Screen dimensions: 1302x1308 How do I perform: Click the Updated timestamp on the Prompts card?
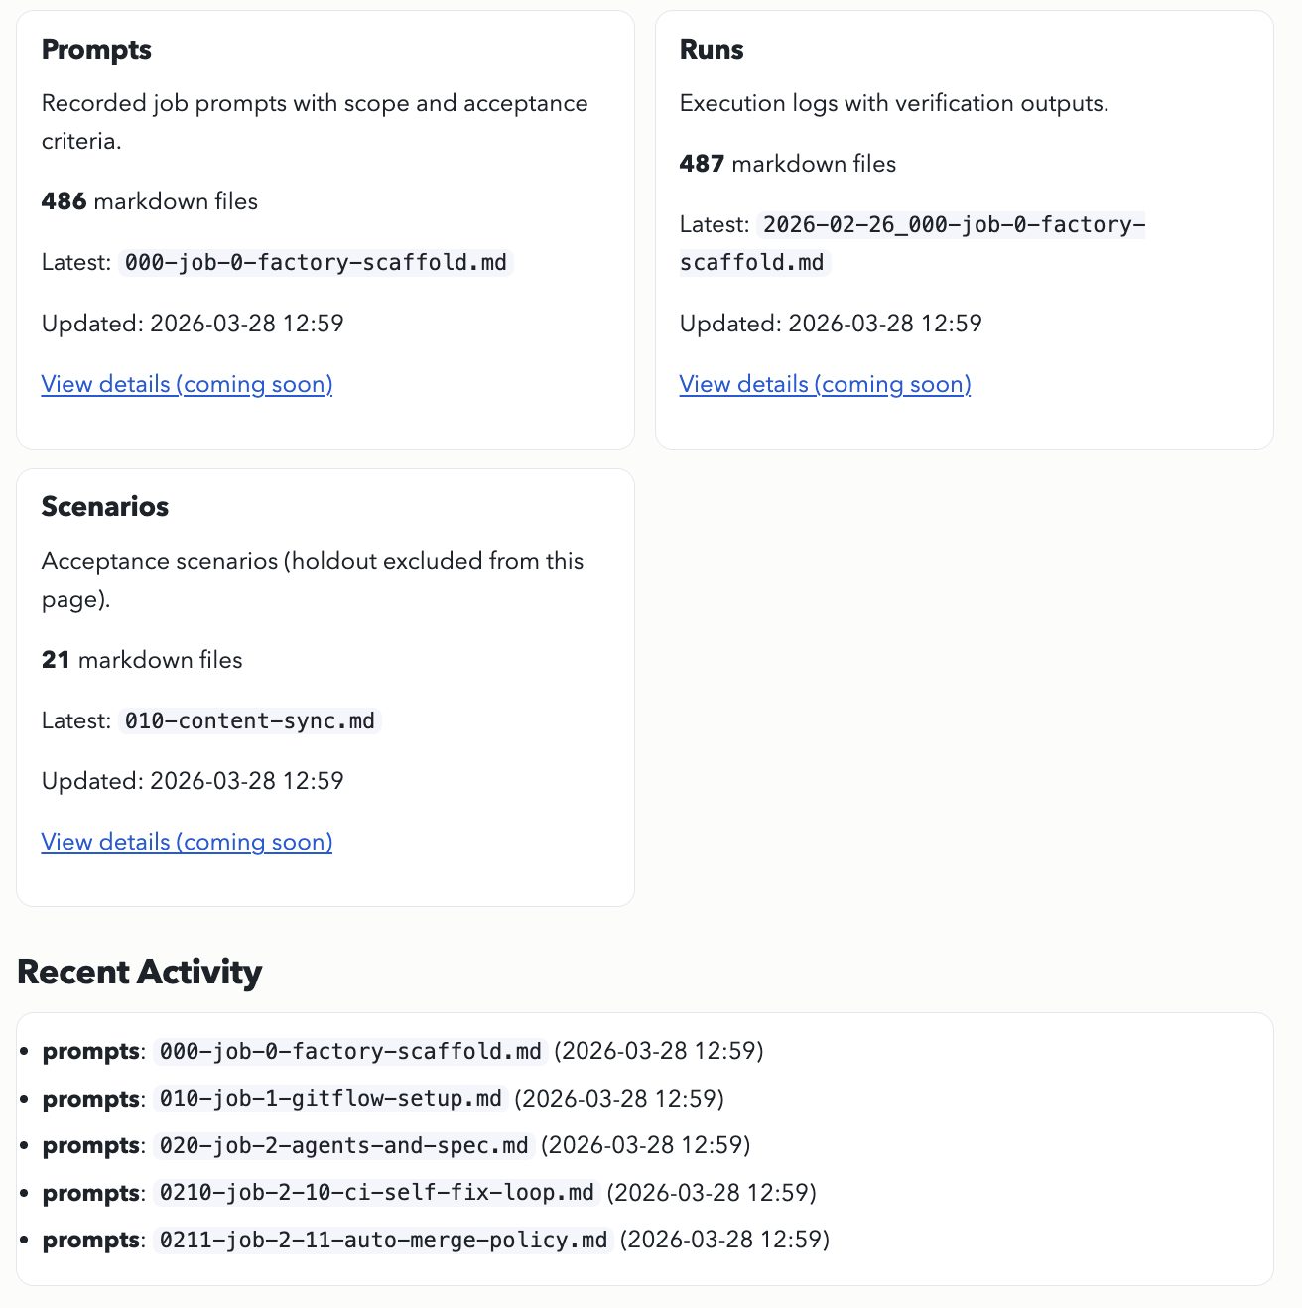point(192,324)
